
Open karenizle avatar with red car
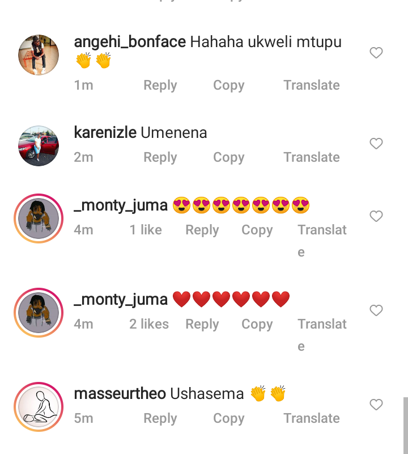pos(39,146)
